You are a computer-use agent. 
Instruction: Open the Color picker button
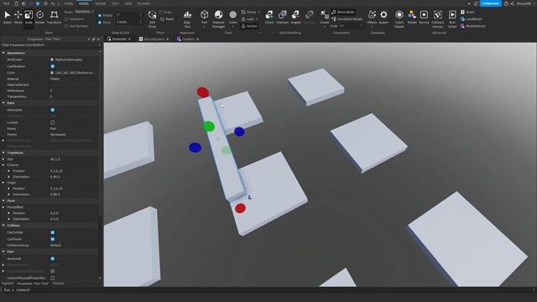[x=233, y=17]
